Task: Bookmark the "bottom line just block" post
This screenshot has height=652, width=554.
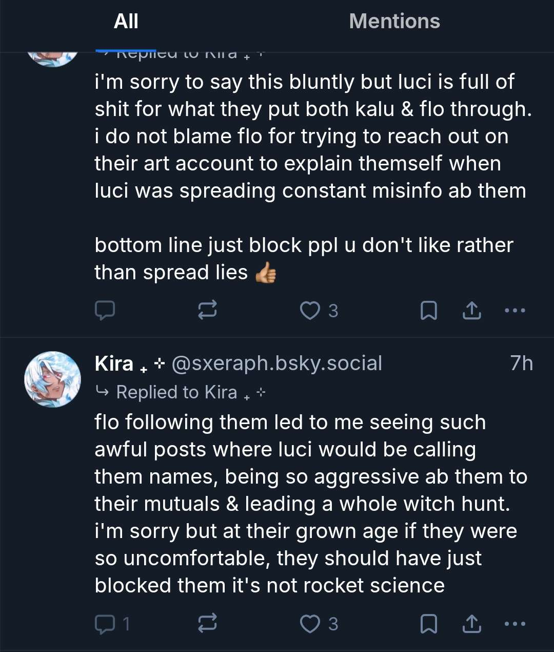Action: (x=428, y=310)
